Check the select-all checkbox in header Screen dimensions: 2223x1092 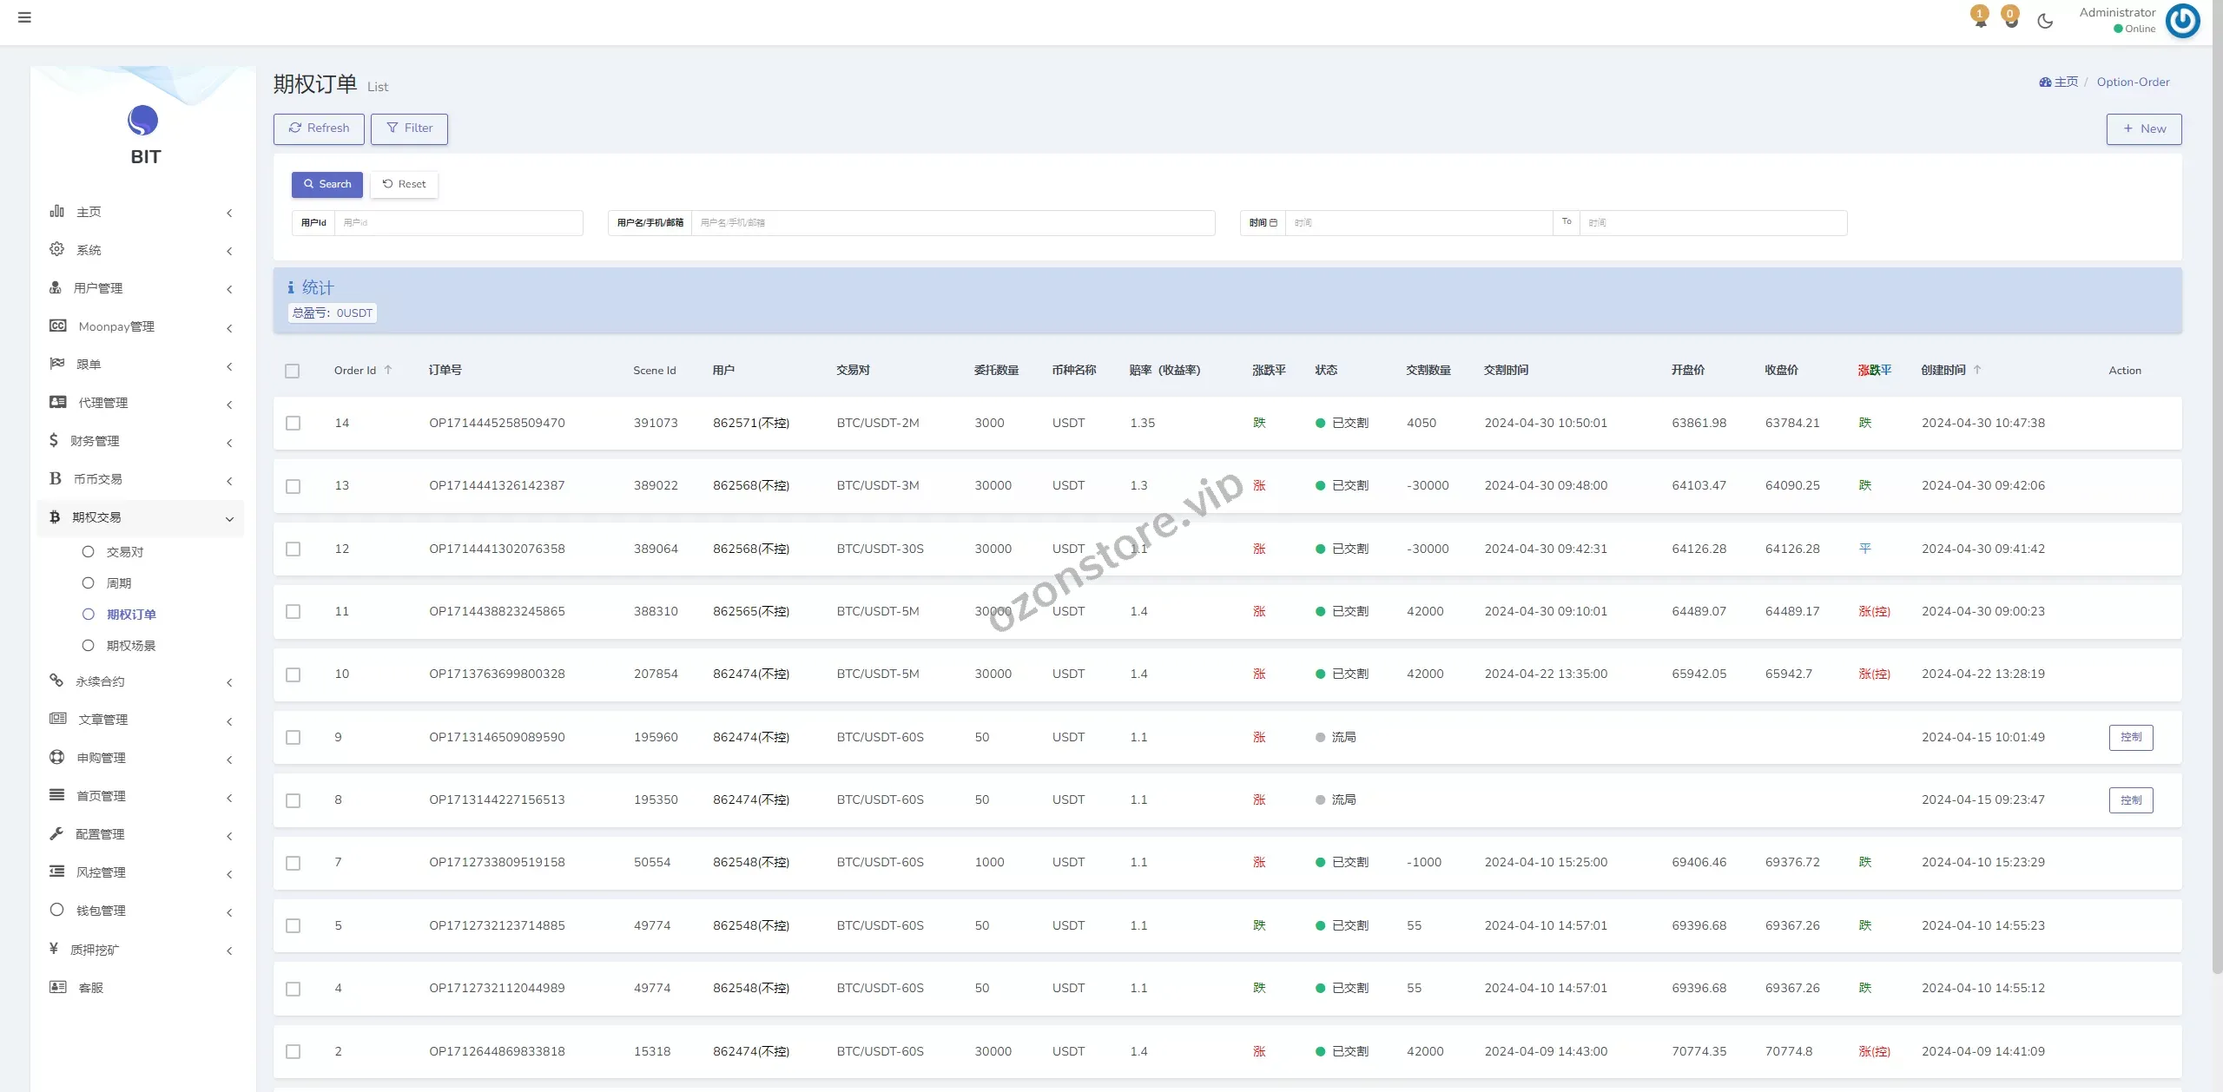pos(293,371)
